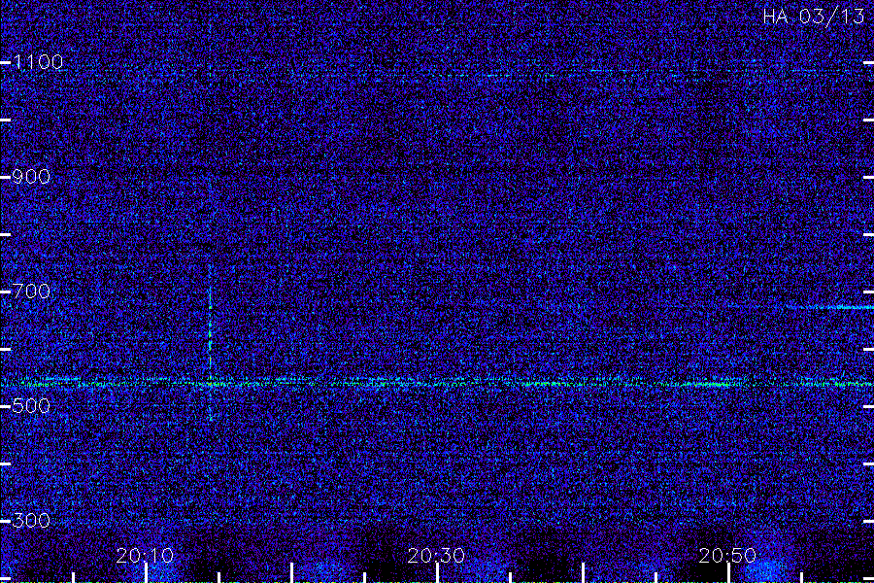The height and width of the screenshot is (583, 874).
Task: Click the 900 frequency axis label
Action: (31, 177)
